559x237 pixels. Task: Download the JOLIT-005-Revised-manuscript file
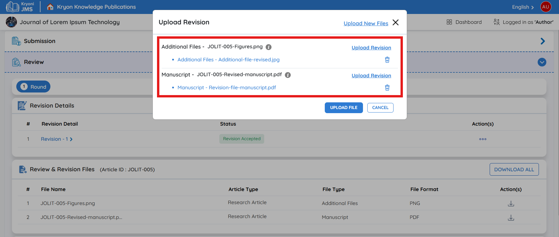tap(511, 218)
